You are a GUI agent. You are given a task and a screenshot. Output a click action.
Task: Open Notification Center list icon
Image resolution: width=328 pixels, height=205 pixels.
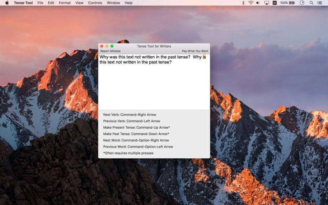pyautogui.click(x=320, y=3)
